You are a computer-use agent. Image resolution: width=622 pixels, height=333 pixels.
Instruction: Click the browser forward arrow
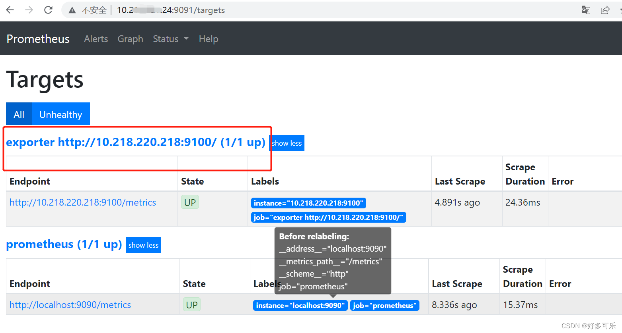click(29, 10)
